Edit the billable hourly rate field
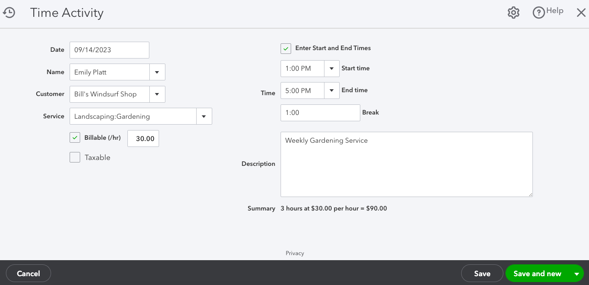Screen dimensions: 589x285 pyautogui.click(x=143, y=139)
